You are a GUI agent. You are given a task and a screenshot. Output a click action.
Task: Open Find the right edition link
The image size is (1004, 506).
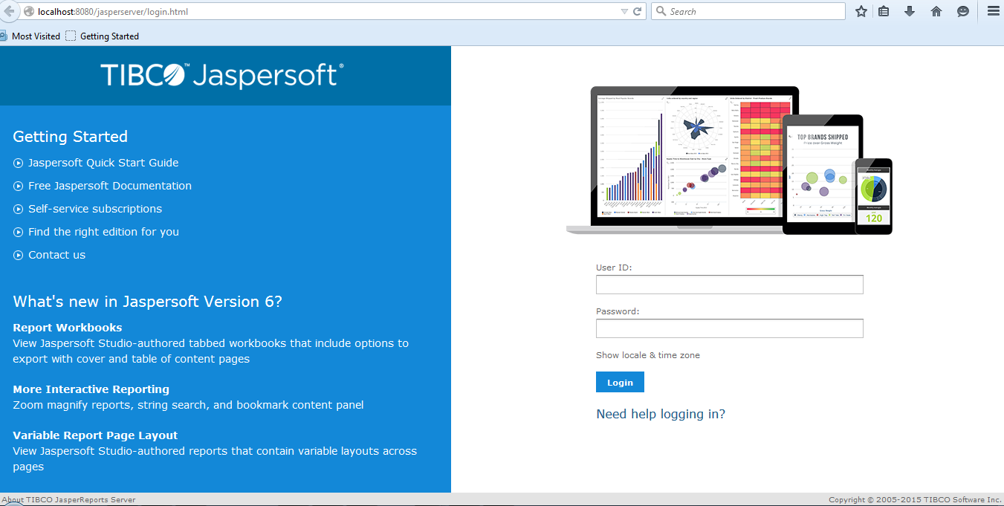click(x=103, y=232)
